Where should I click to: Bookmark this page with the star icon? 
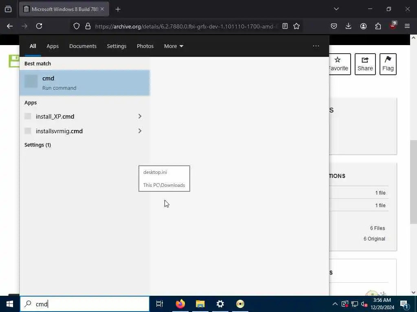296,26
